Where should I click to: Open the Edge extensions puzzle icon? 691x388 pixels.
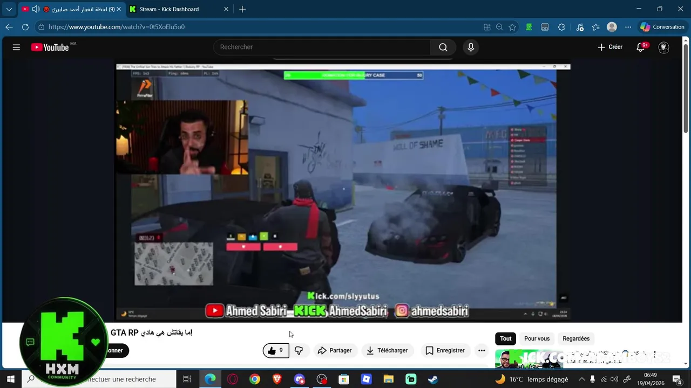[561, 27]
